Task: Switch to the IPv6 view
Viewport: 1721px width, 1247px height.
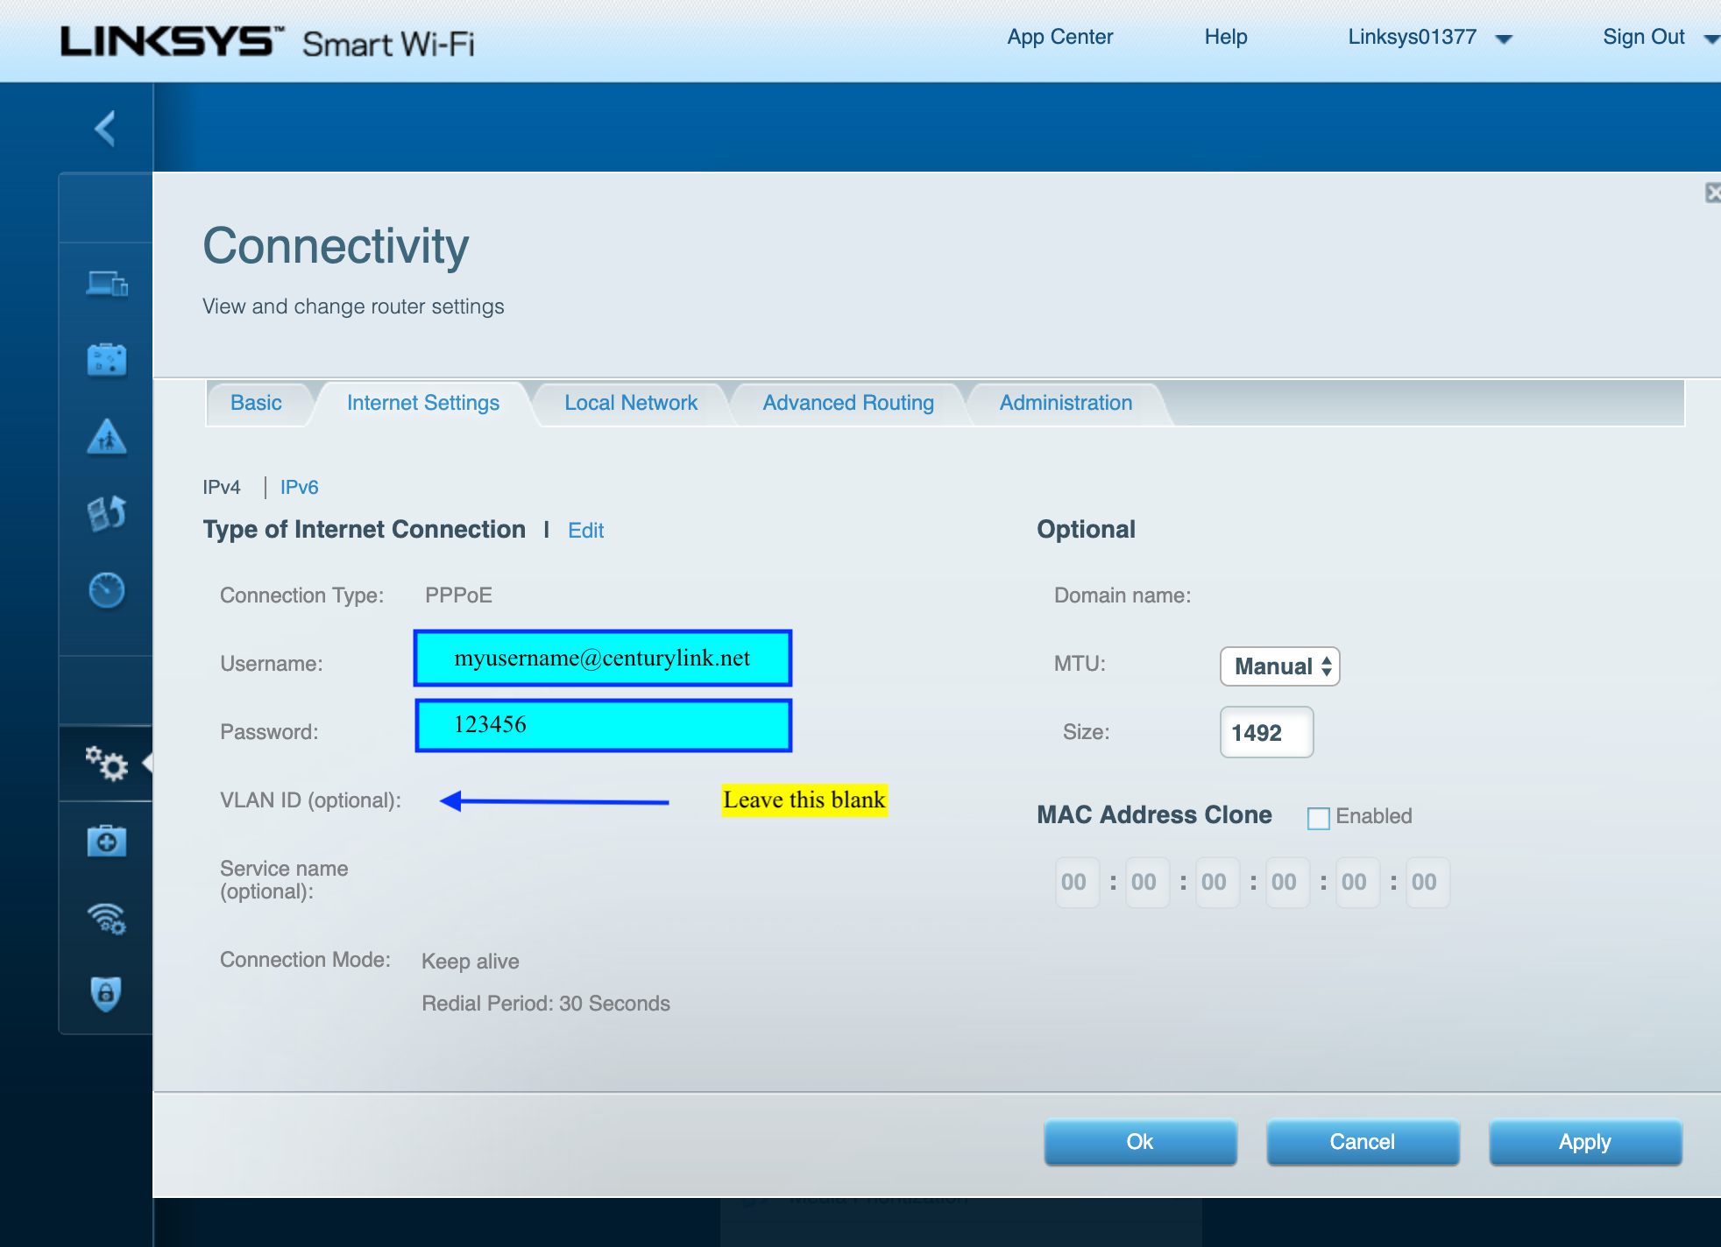Action: 299,487
